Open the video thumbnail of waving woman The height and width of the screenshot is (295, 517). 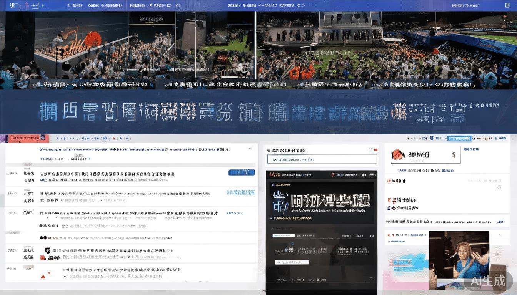point(459,259)
